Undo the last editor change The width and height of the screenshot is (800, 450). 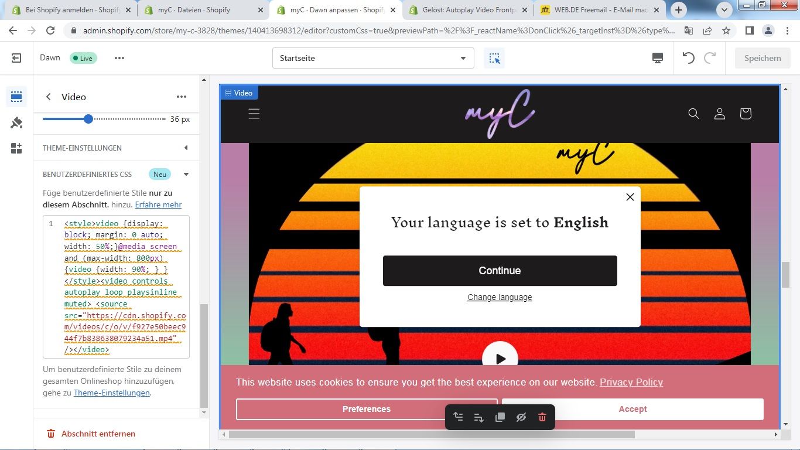point(689,58)
